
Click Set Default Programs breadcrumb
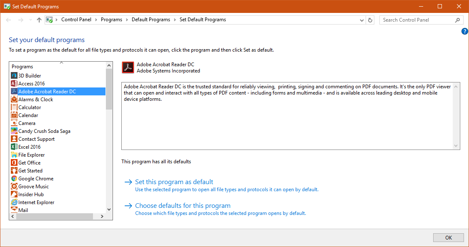coord(203,20)
